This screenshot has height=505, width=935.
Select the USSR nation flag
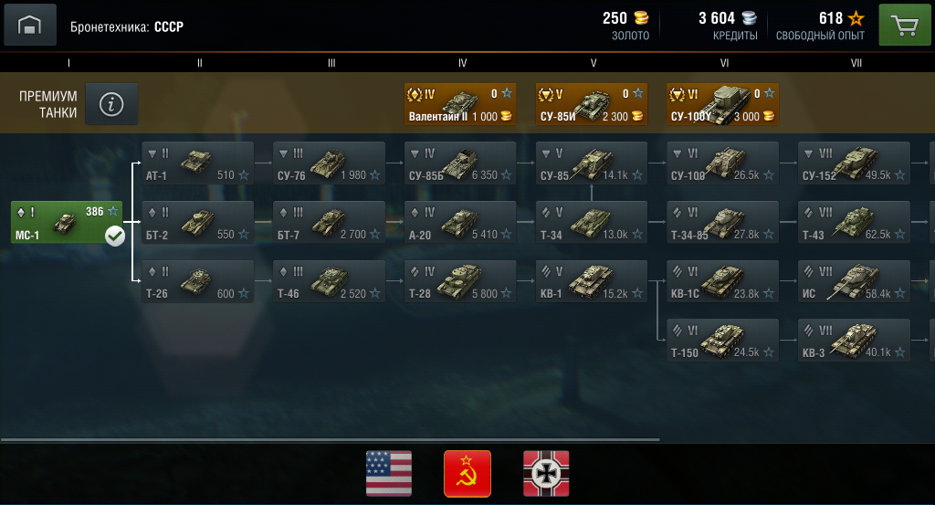[467, 473]
